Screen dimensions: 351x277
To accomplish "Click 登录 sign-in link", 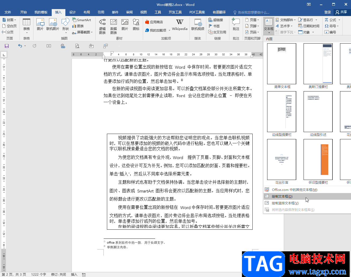I will coord(327,12).
